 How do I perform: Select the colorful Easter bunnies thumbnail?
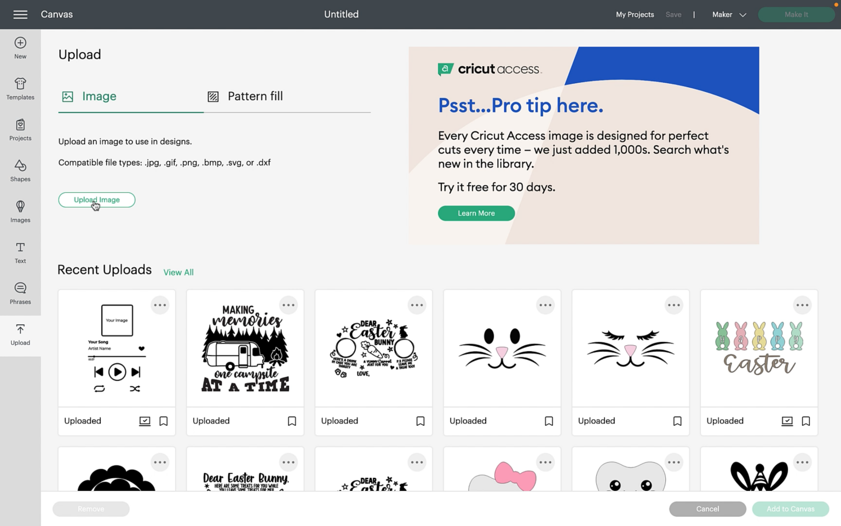[759, 348]
